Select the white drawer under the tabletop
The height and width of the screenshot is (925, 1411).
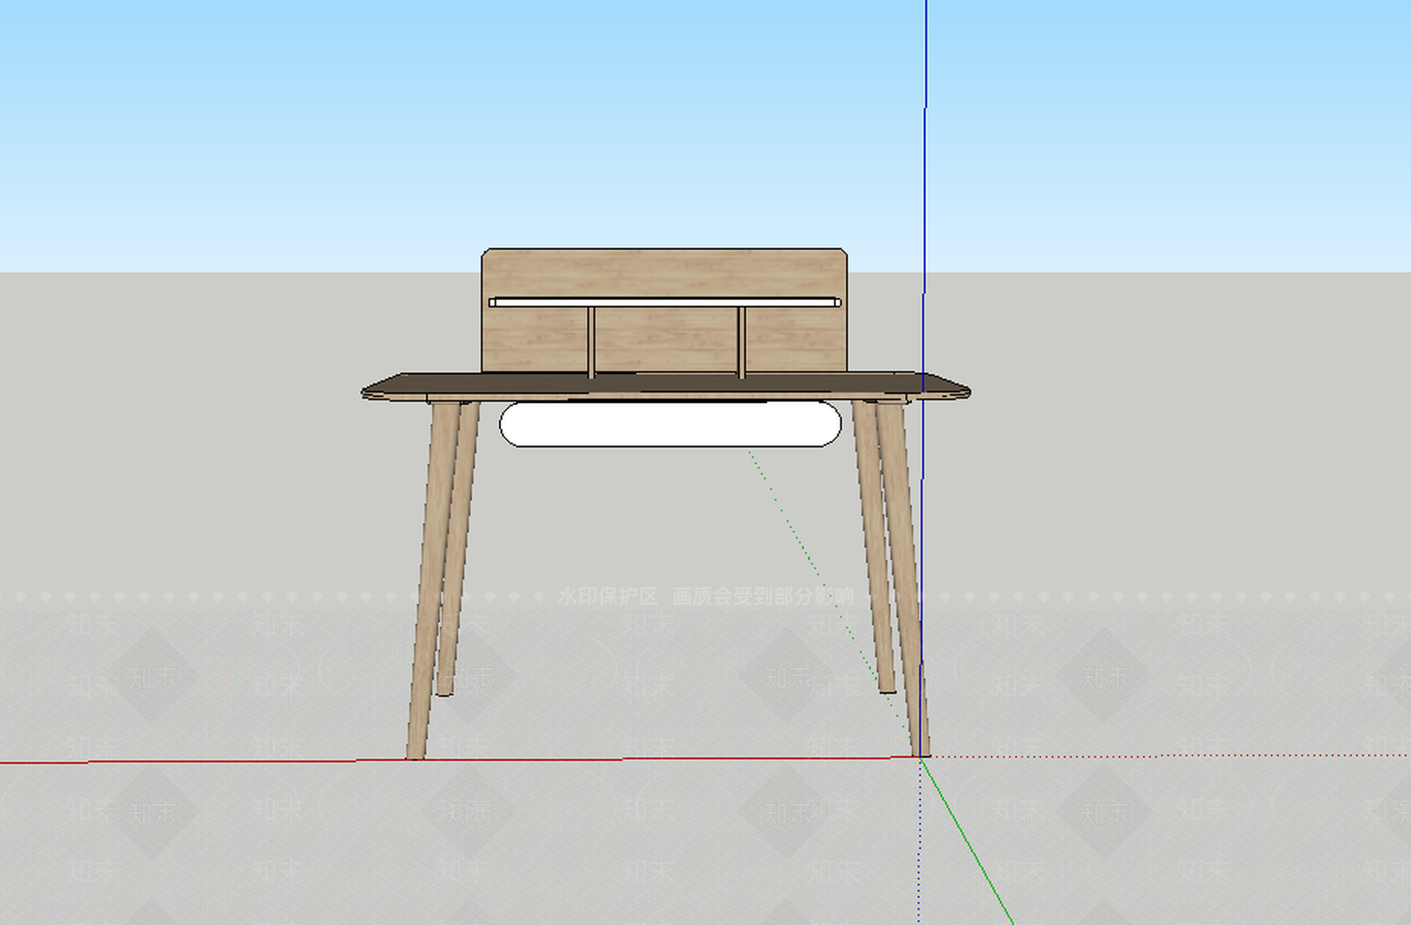pyautogui.click(x=670, y=424)
